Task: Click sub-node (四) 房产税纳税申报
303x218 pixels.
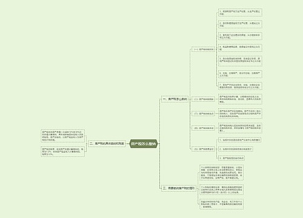Action: [203, 128]
